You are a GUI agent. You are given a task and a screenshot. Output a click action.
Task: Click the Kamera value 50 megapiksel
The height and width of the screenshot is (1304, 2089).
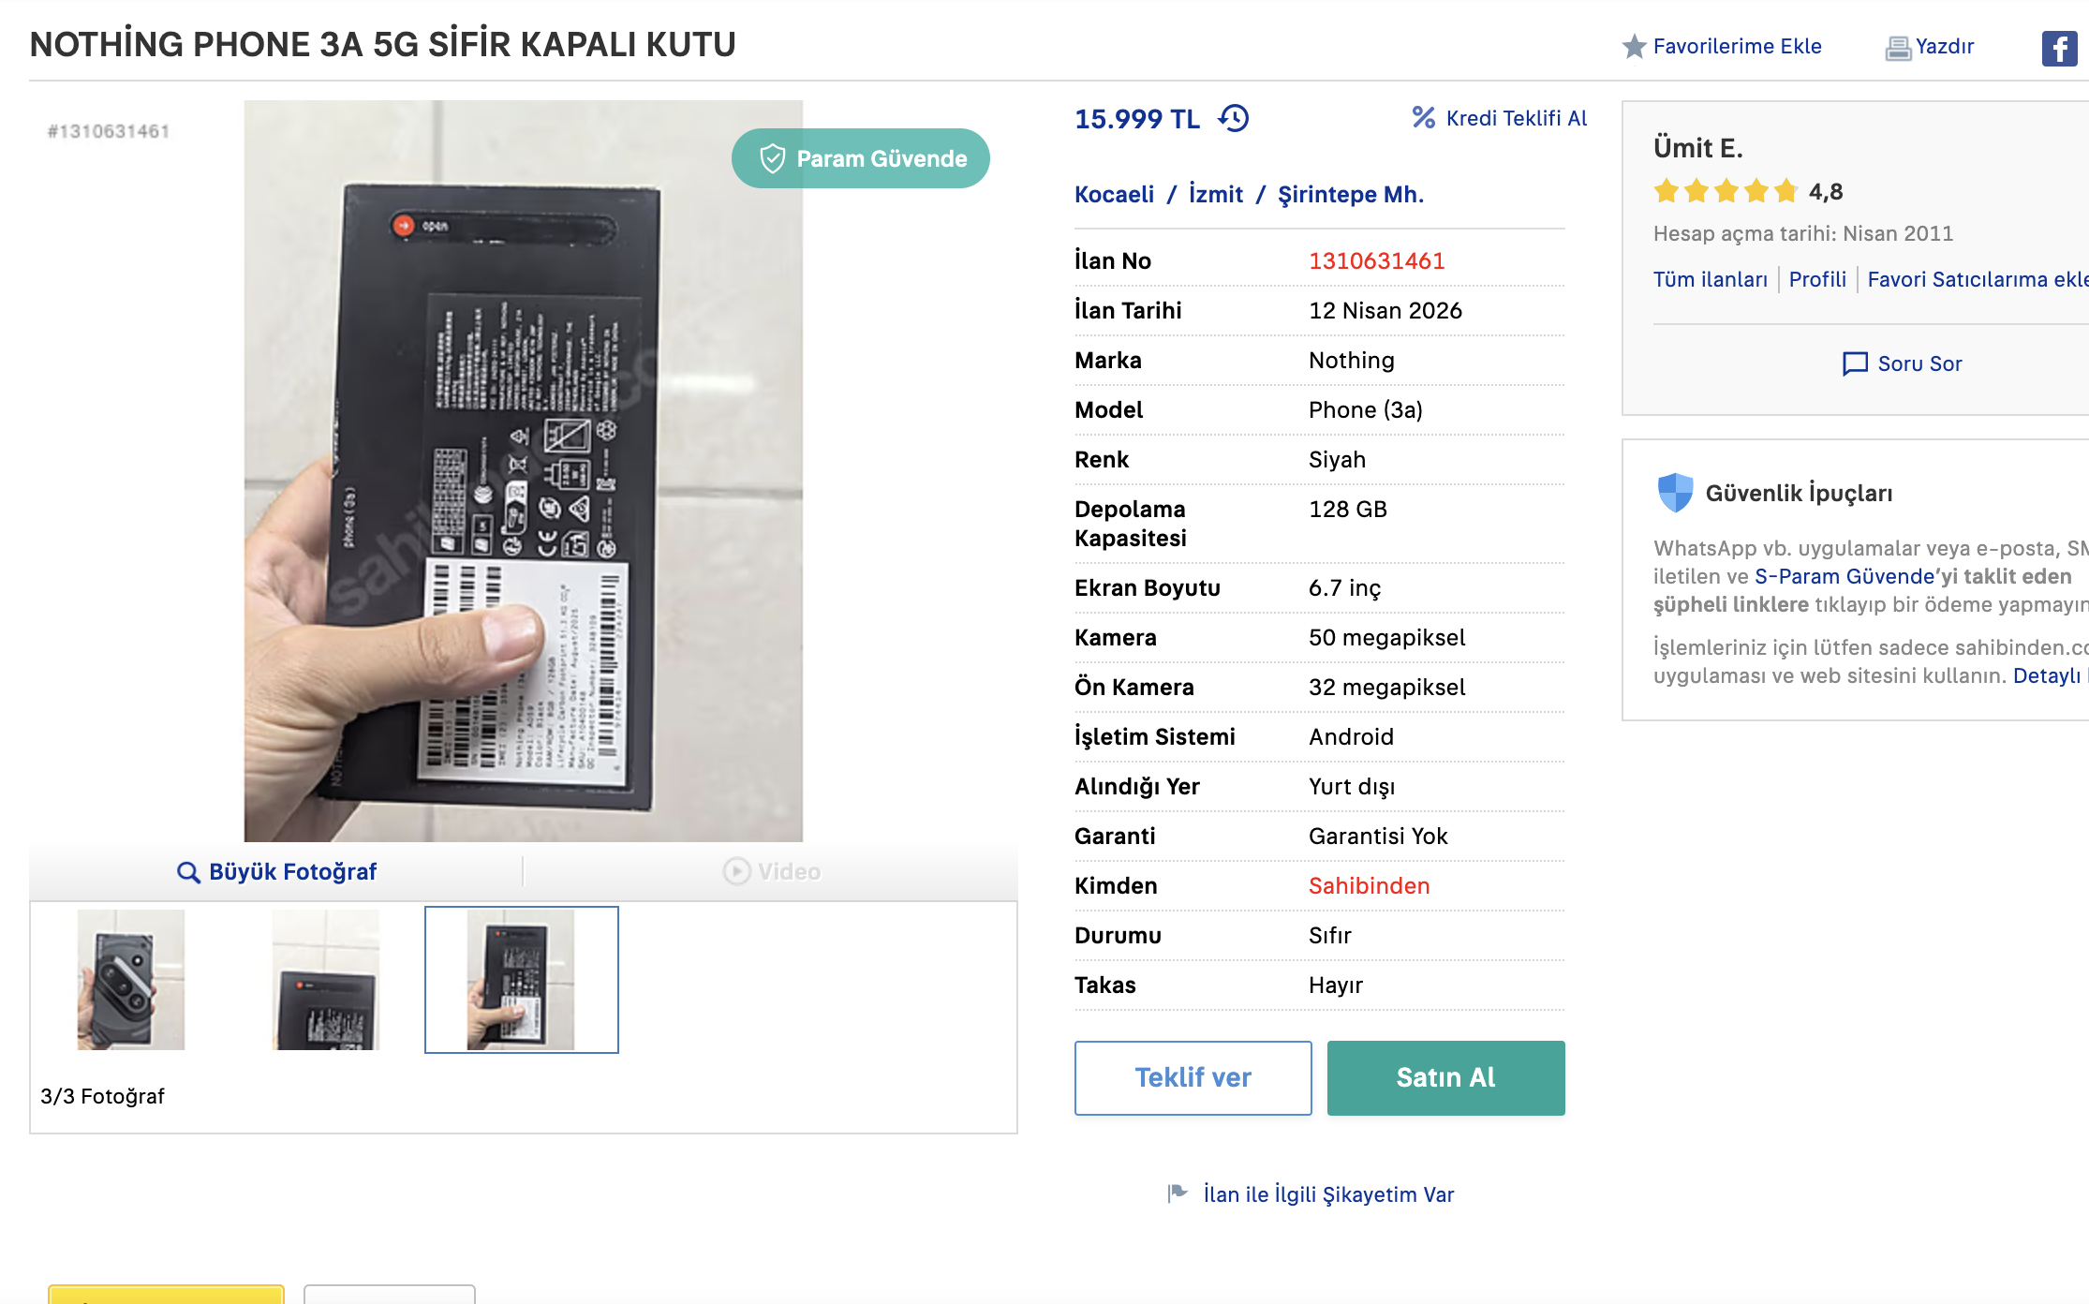pos(1386,637)
